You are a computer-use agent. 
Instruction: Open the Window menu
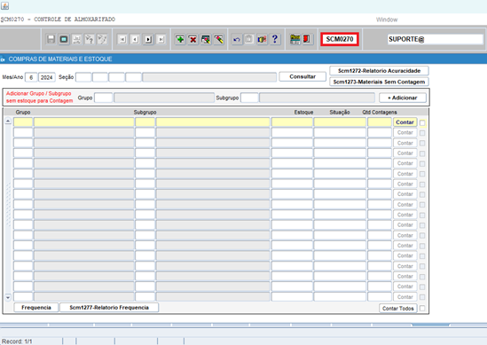[x=387, y=20]
